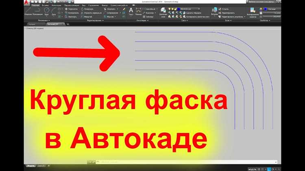Toggle grid display in status bar
The height and width of the screenshot is (171, 305).
click(259, 169)
